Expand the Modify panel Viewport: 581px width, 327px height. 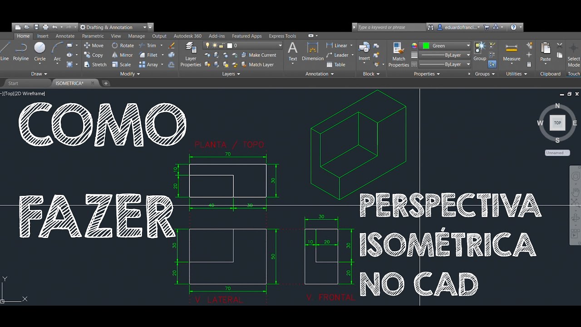coord(130,74)
